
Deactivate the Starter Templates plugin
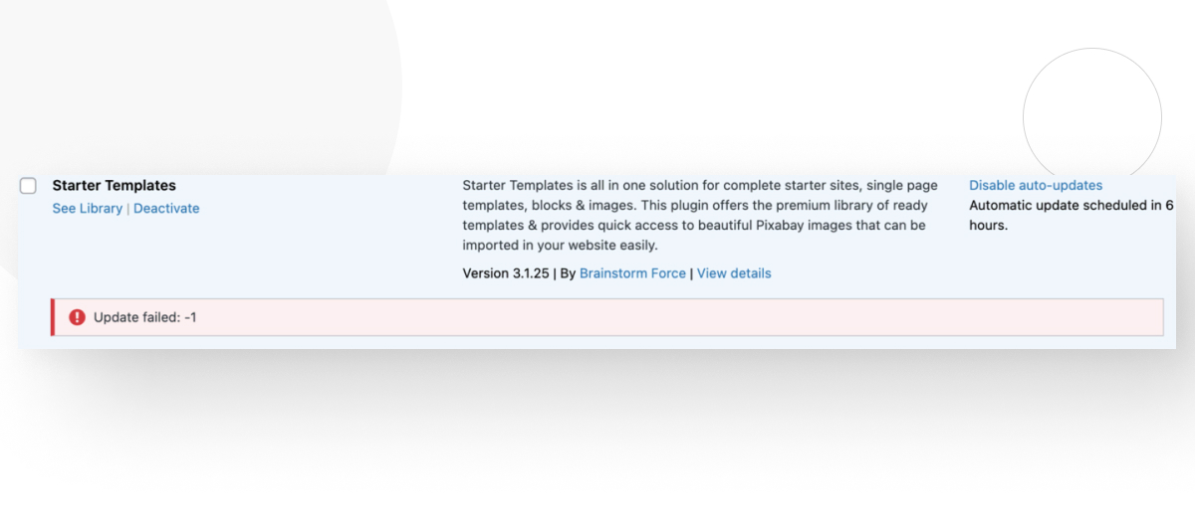click(x=166, y=209)
